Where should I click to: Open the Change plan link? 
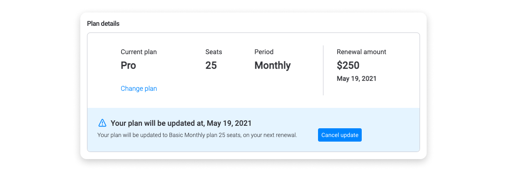click(x=139, y=88)
